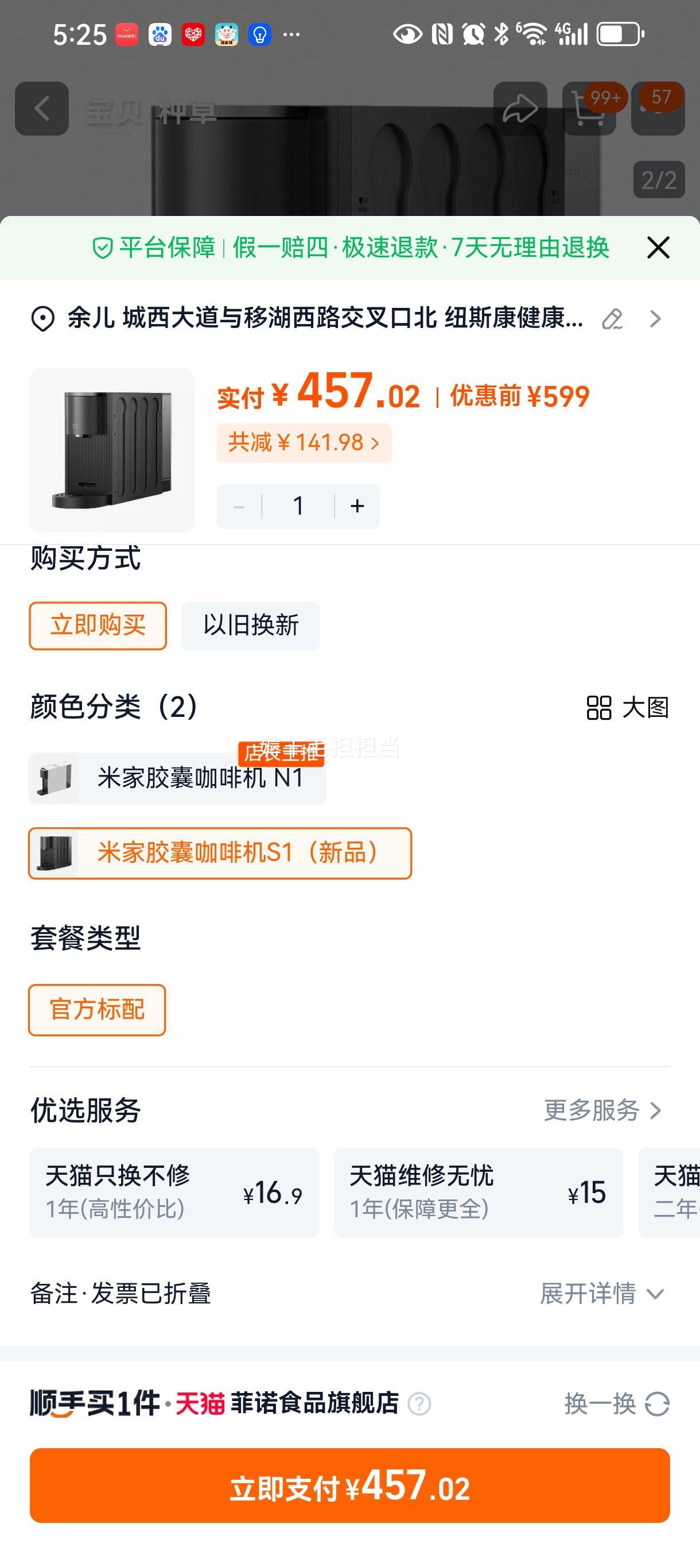Tap the coffee machine product thumbnail

(x=112, y=450)
